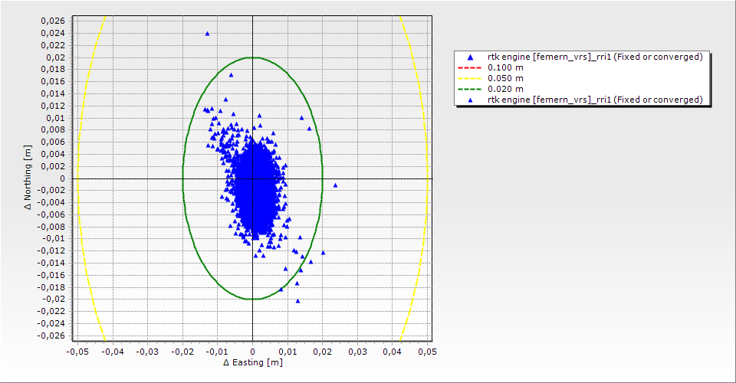Click the yellow dashed line legend symbol
Image resolution: width=736 pixels, height=383 pixels.
(x=470, y=78)
